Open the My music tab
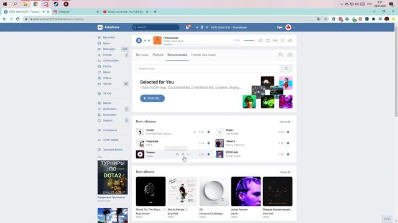Image resolution: width=398 pixels, height=223 pixels. 142,55
